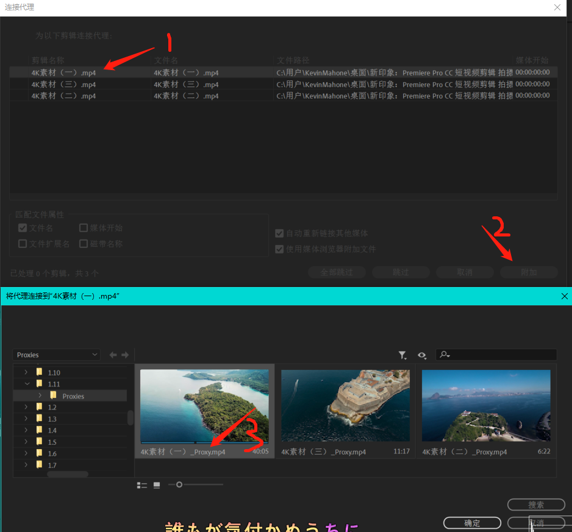Close the 连接代理 dialog
This screenshot has width=572, height=532.
(557, 7)
